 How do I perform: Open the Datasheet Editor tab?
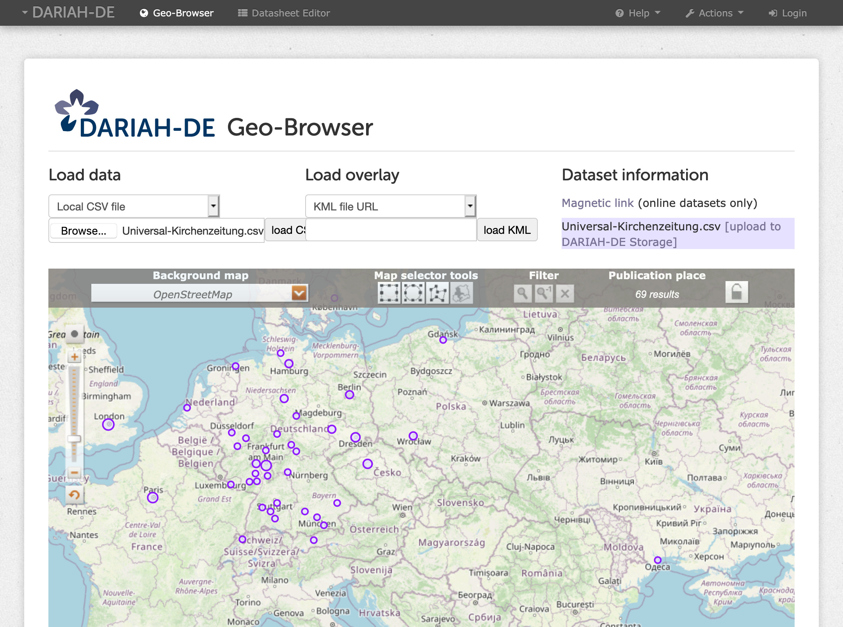284,13
